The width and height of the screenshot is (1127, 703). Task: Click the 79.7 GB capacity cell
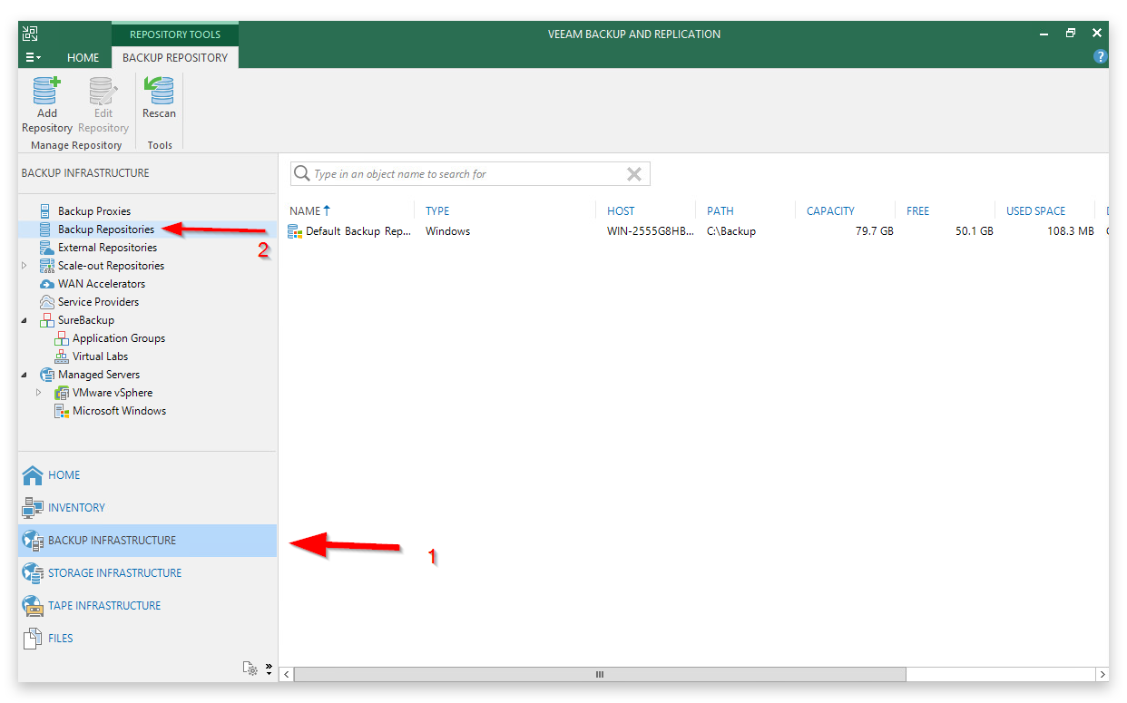click(x=875, y=231)
